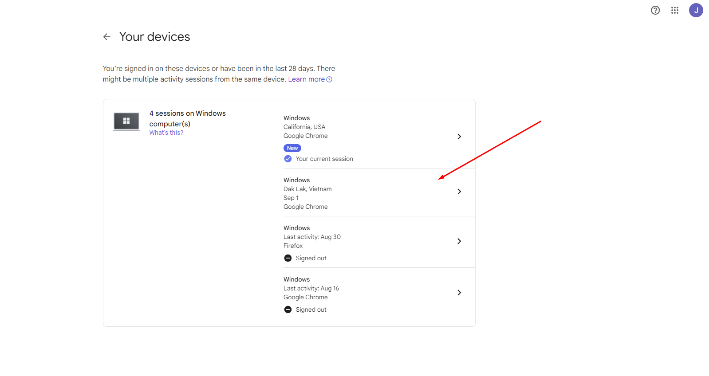Click the 'Windows' title of California session
The image size is (709, 376).
click(x=297, y=118)
